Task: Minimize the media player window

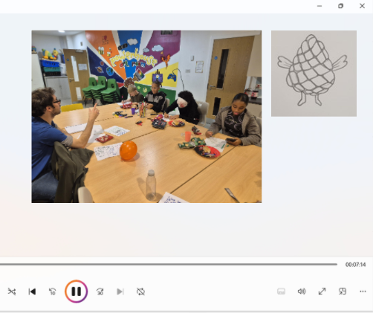Action: click(320, 6)
